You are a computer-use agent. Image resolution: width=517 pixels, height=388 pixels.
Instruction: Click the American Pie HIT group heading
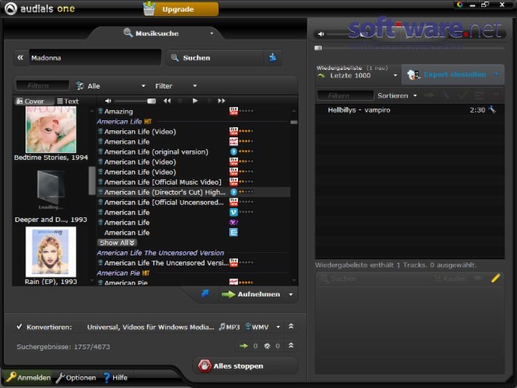pyautogui.click(x=123, y=273)
